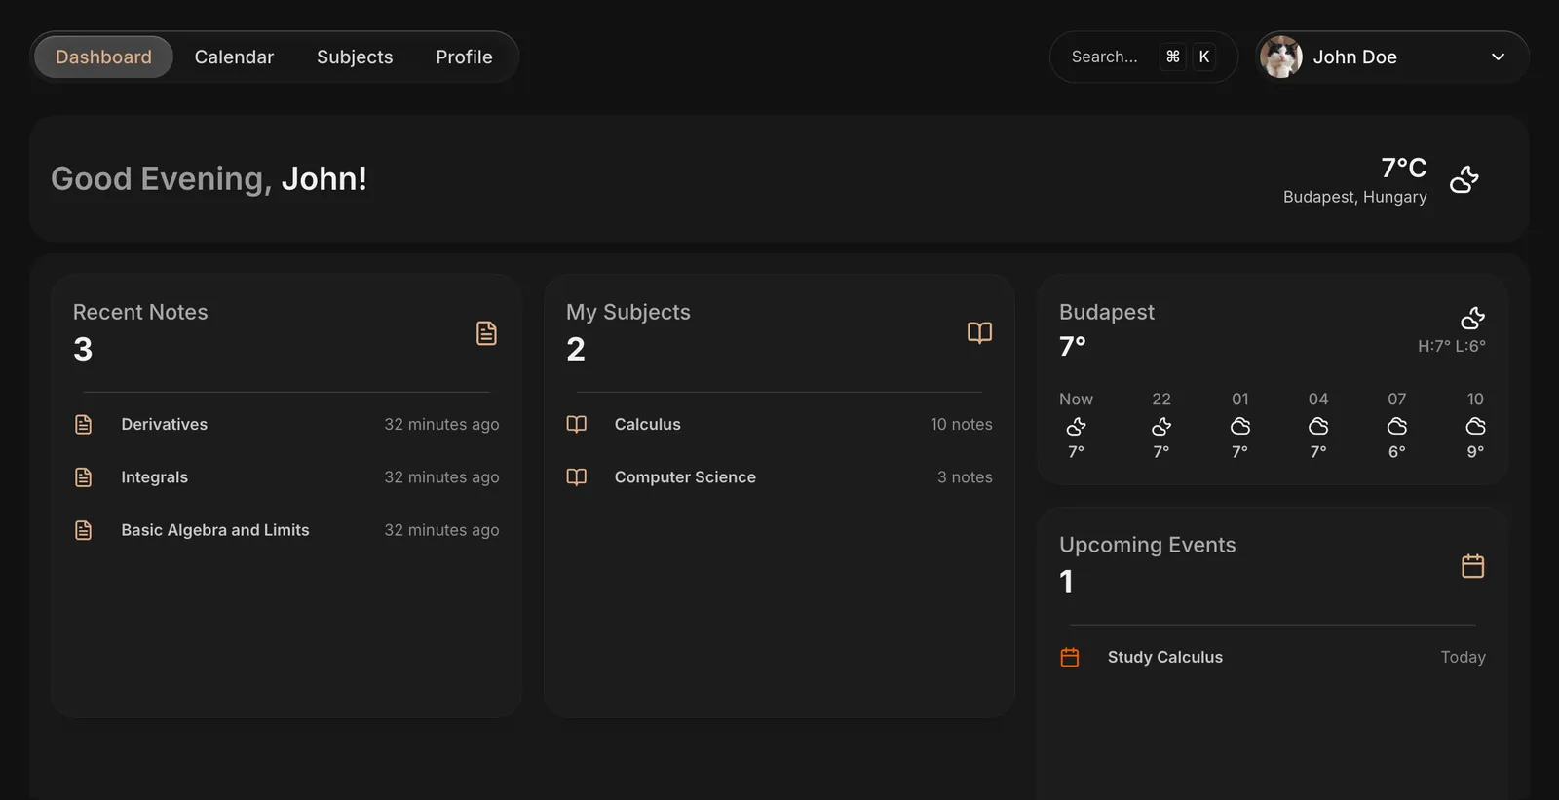Click the note icon beside Integrals
Viewport: 1559px width, 800px height.
84,477
